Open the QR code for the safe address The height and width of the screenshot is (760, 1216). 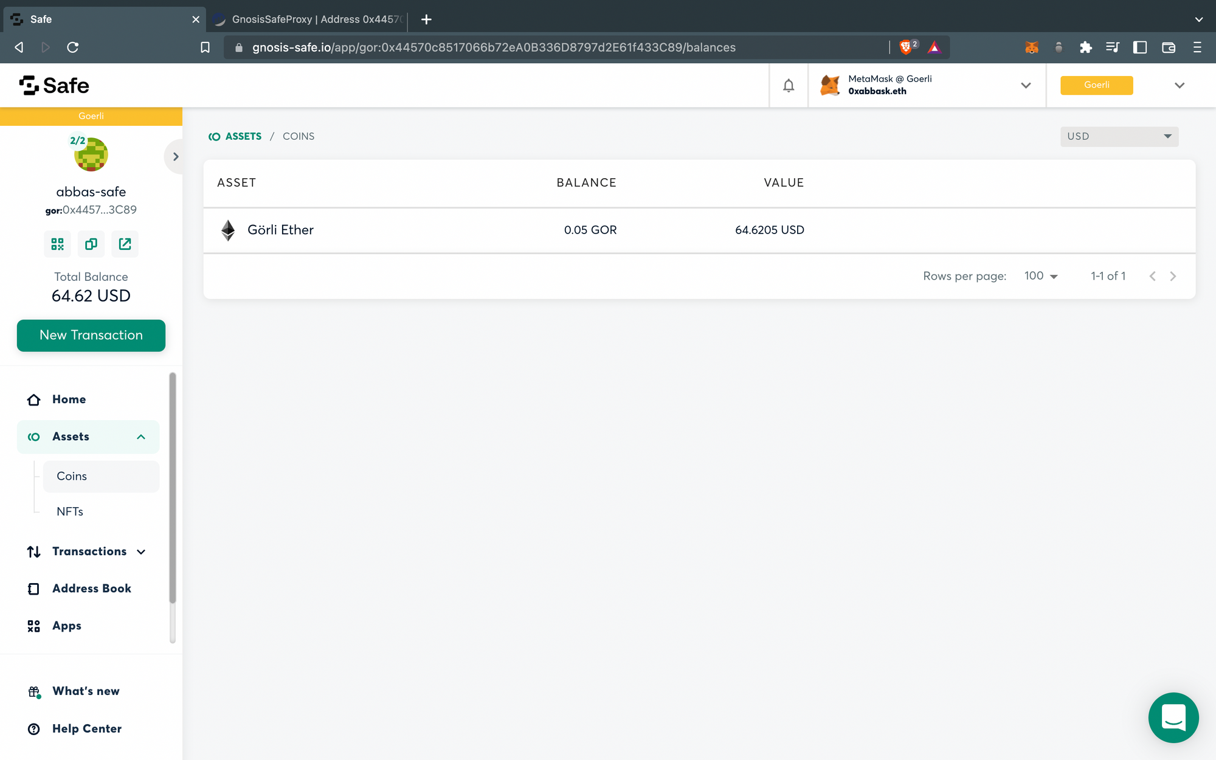point(57,244)
